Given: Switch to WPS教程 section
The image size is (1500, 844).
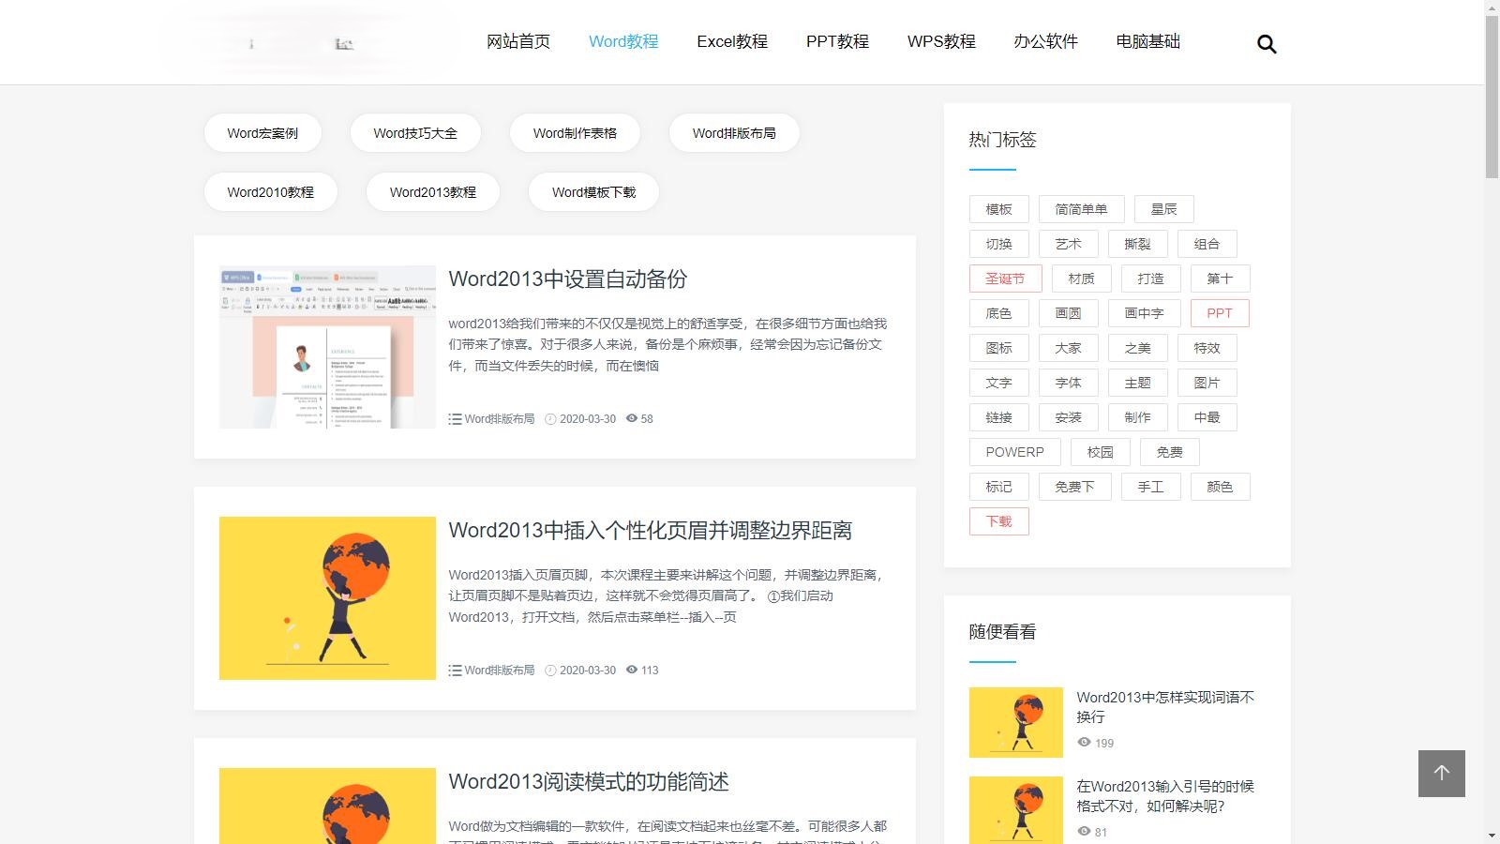Looking at the screenshot, I should pyautogui.click(x=941, y=41).
